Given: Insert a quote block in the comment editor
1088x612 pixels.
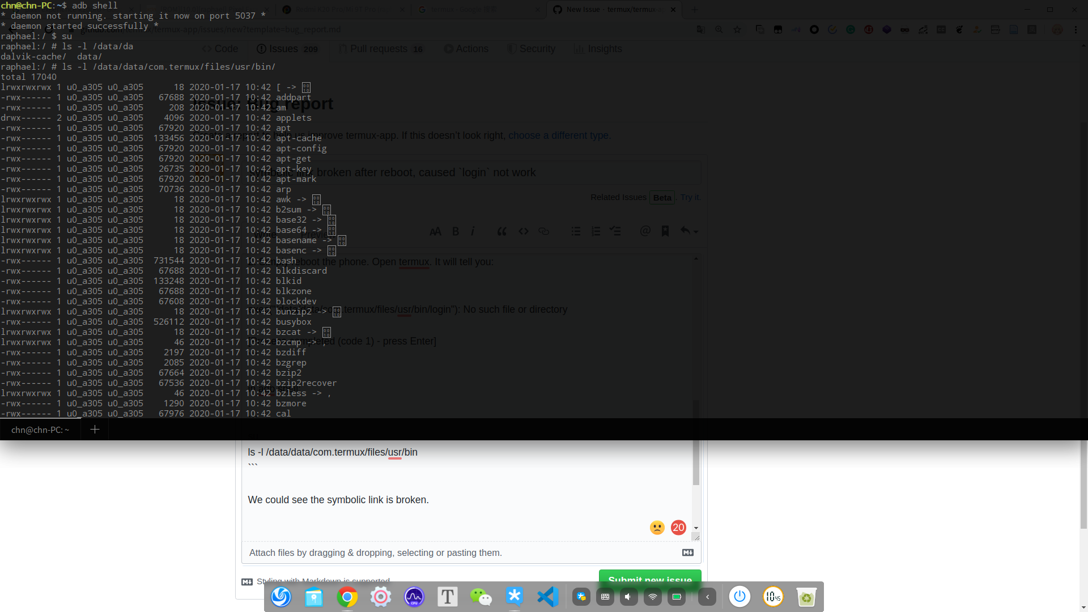Looking at the screenshot, I should [x=501, y=231].
